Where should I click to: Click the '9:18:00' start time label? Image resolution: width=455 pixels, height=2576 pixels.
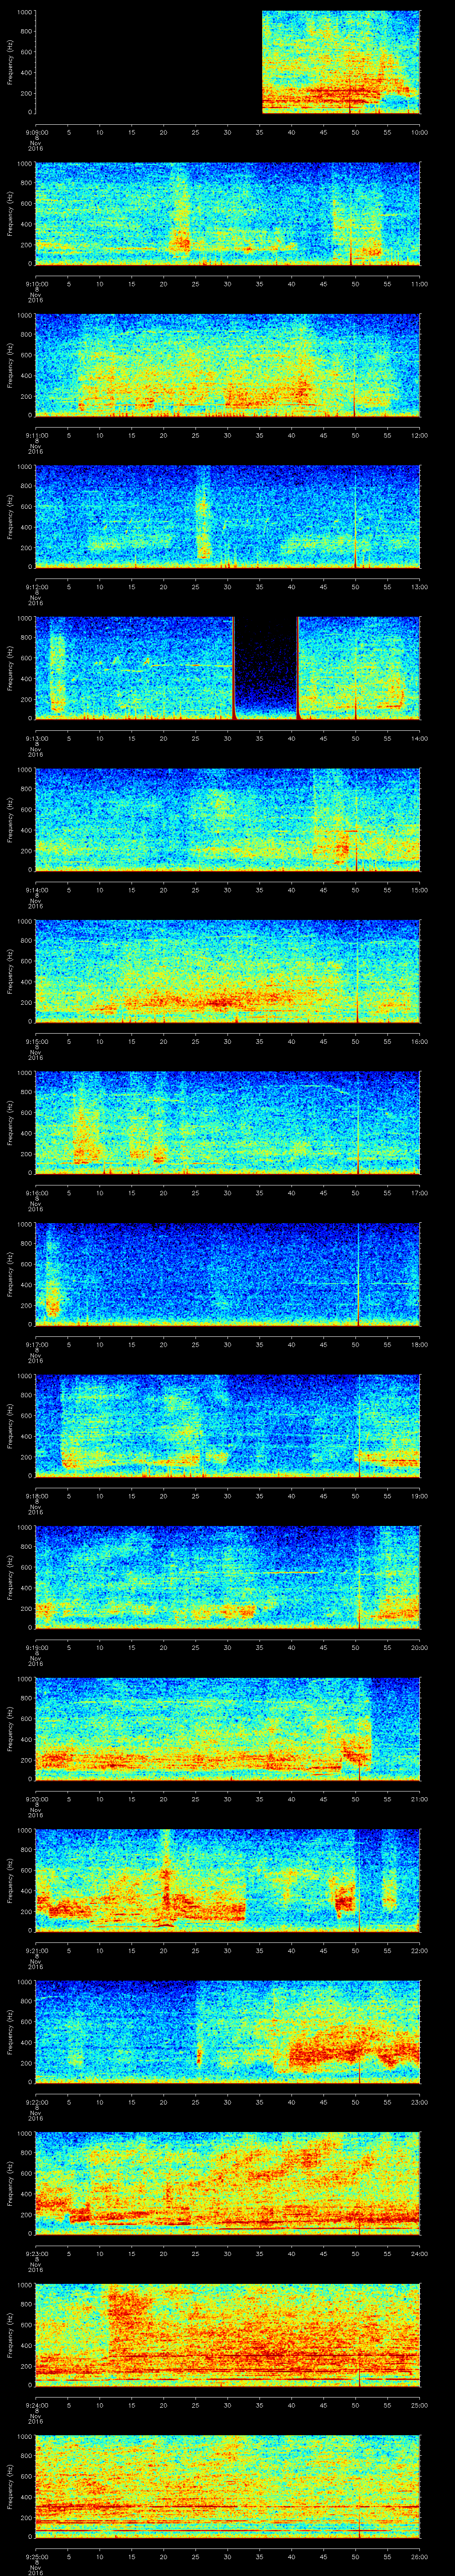point(36,1496)
